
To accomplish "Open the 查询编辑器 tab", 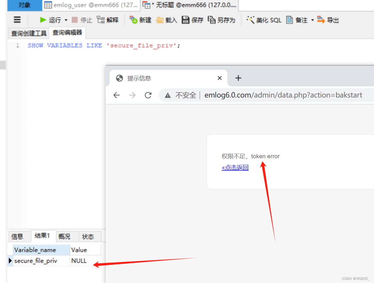I will click(x=67, y=33).
